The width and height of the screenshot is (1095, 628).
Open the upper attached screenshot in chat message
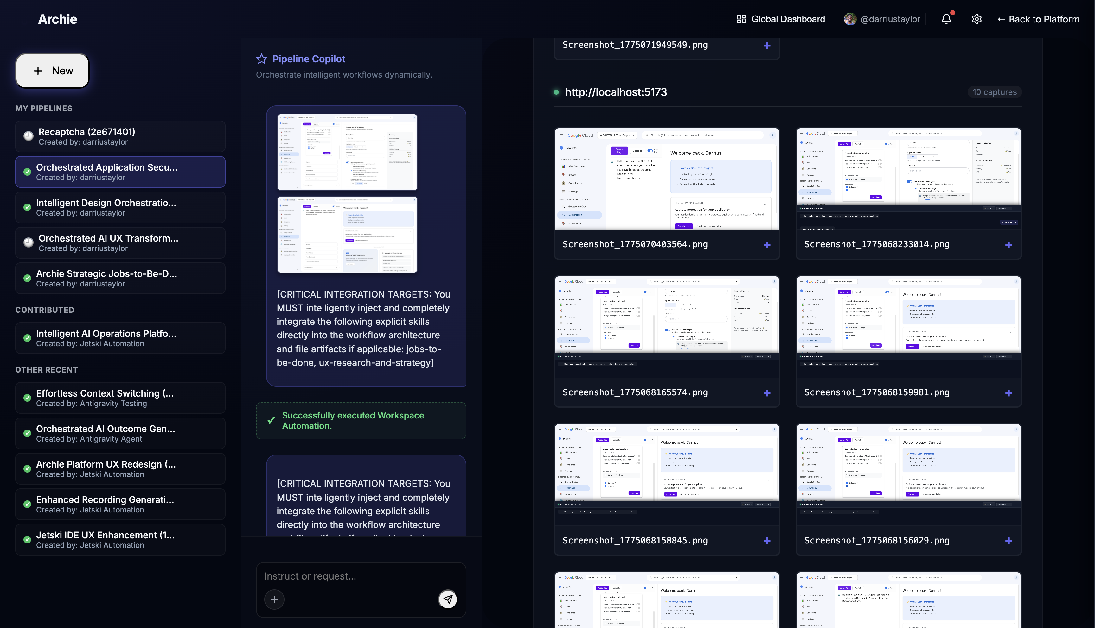click(x=348, y=152)
